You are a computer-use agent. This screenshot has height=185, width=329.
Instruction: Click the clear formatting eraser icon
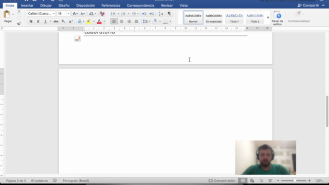pos(102,14)
